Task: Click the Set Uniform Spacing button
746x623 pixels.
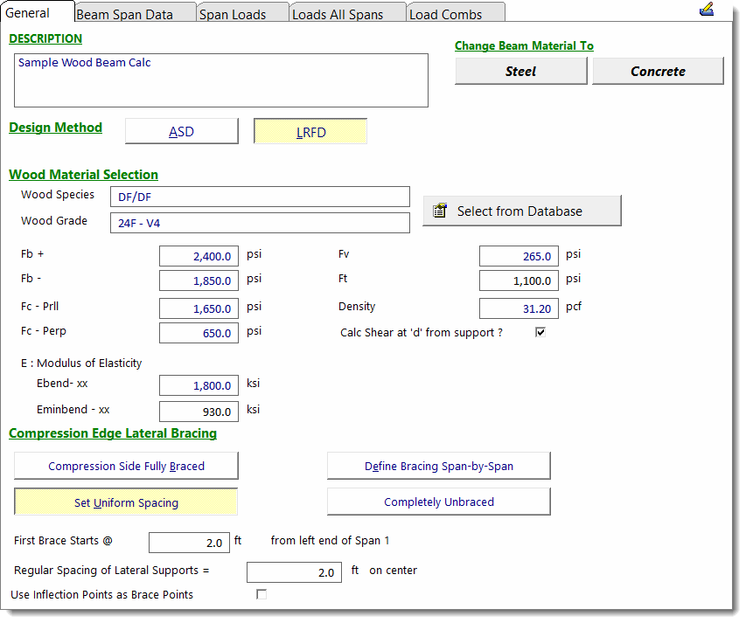Action: (x=126, y=502)
